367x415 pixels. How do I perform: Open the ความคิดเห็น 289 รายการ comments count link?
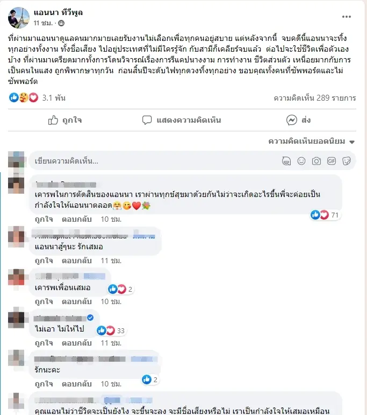click(x=315, y=98)
